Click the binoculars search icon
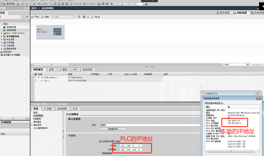The image size is (264, 156). pos(146,4)
